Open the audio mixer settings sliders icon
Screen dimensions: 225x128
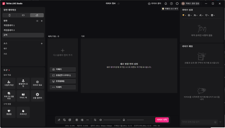tap(95, 120)
